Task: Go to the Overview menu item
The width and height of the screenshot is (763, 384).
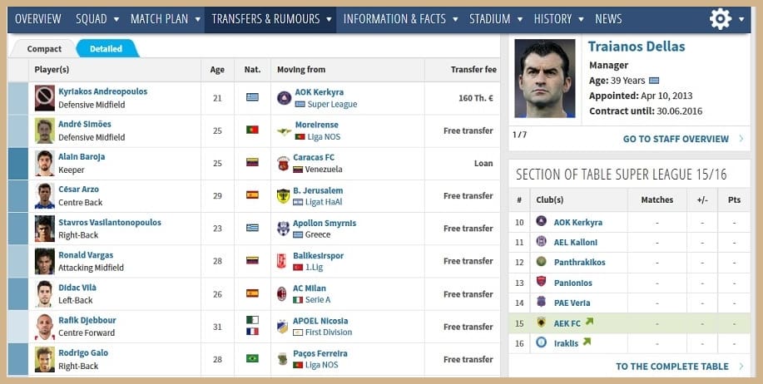Action: [37, 19]
